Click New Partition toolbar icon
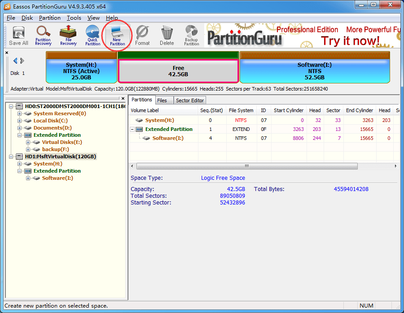 (117, 36)
